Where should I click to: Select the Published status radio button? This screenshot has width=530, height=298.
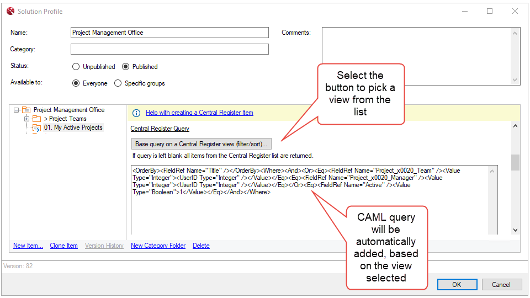[126, 67]
